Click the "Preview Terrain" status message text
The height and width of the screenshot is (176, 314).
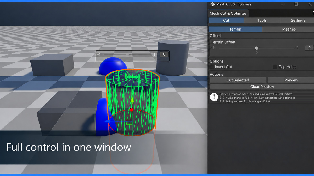(x=257, y=98)
